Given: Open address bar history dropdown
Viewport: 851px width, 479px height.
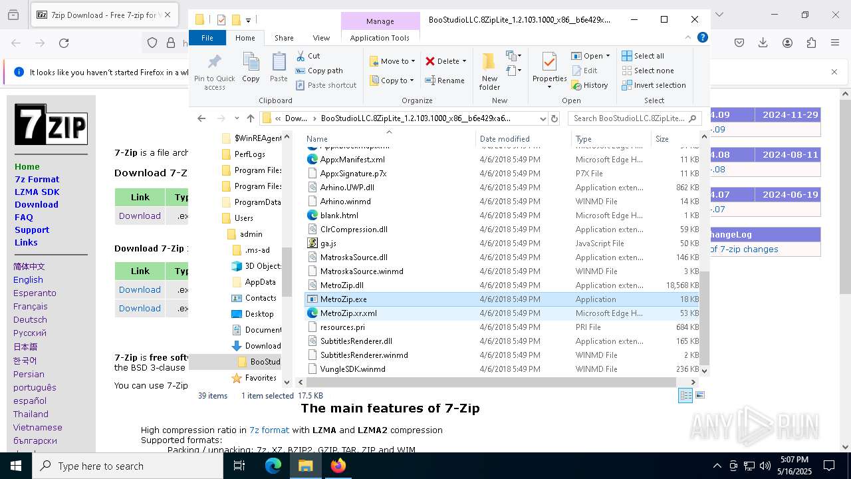Looking at the screenshot, I should coord(543,118).
